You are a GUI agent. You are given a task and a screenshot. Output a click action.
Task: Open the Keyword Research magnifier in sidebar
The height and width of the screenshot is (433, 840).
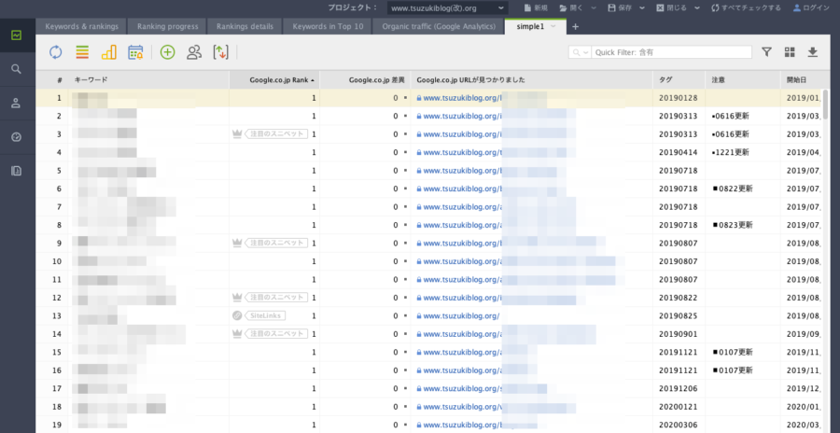[17, 69]
